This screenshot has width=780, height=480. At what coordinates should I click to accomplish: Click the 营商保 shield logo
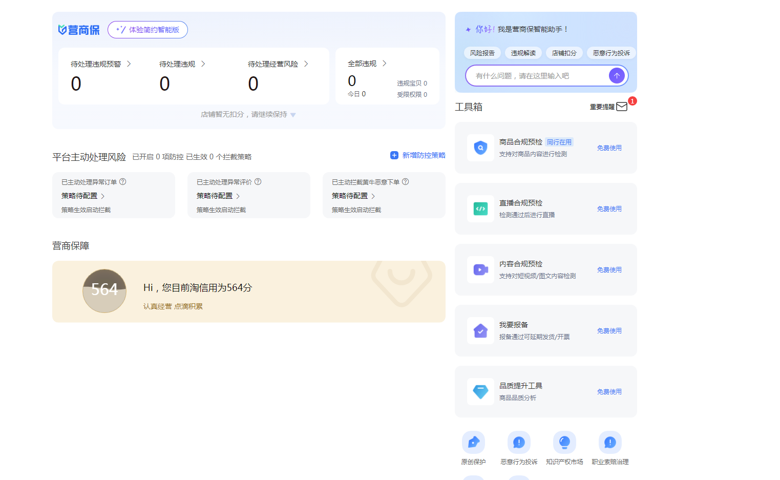point(79,30)
